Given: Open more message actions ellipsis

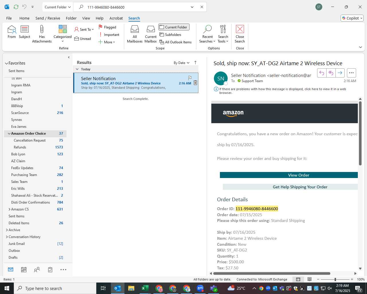Looking at the screenshot, I should click(351, 73).
